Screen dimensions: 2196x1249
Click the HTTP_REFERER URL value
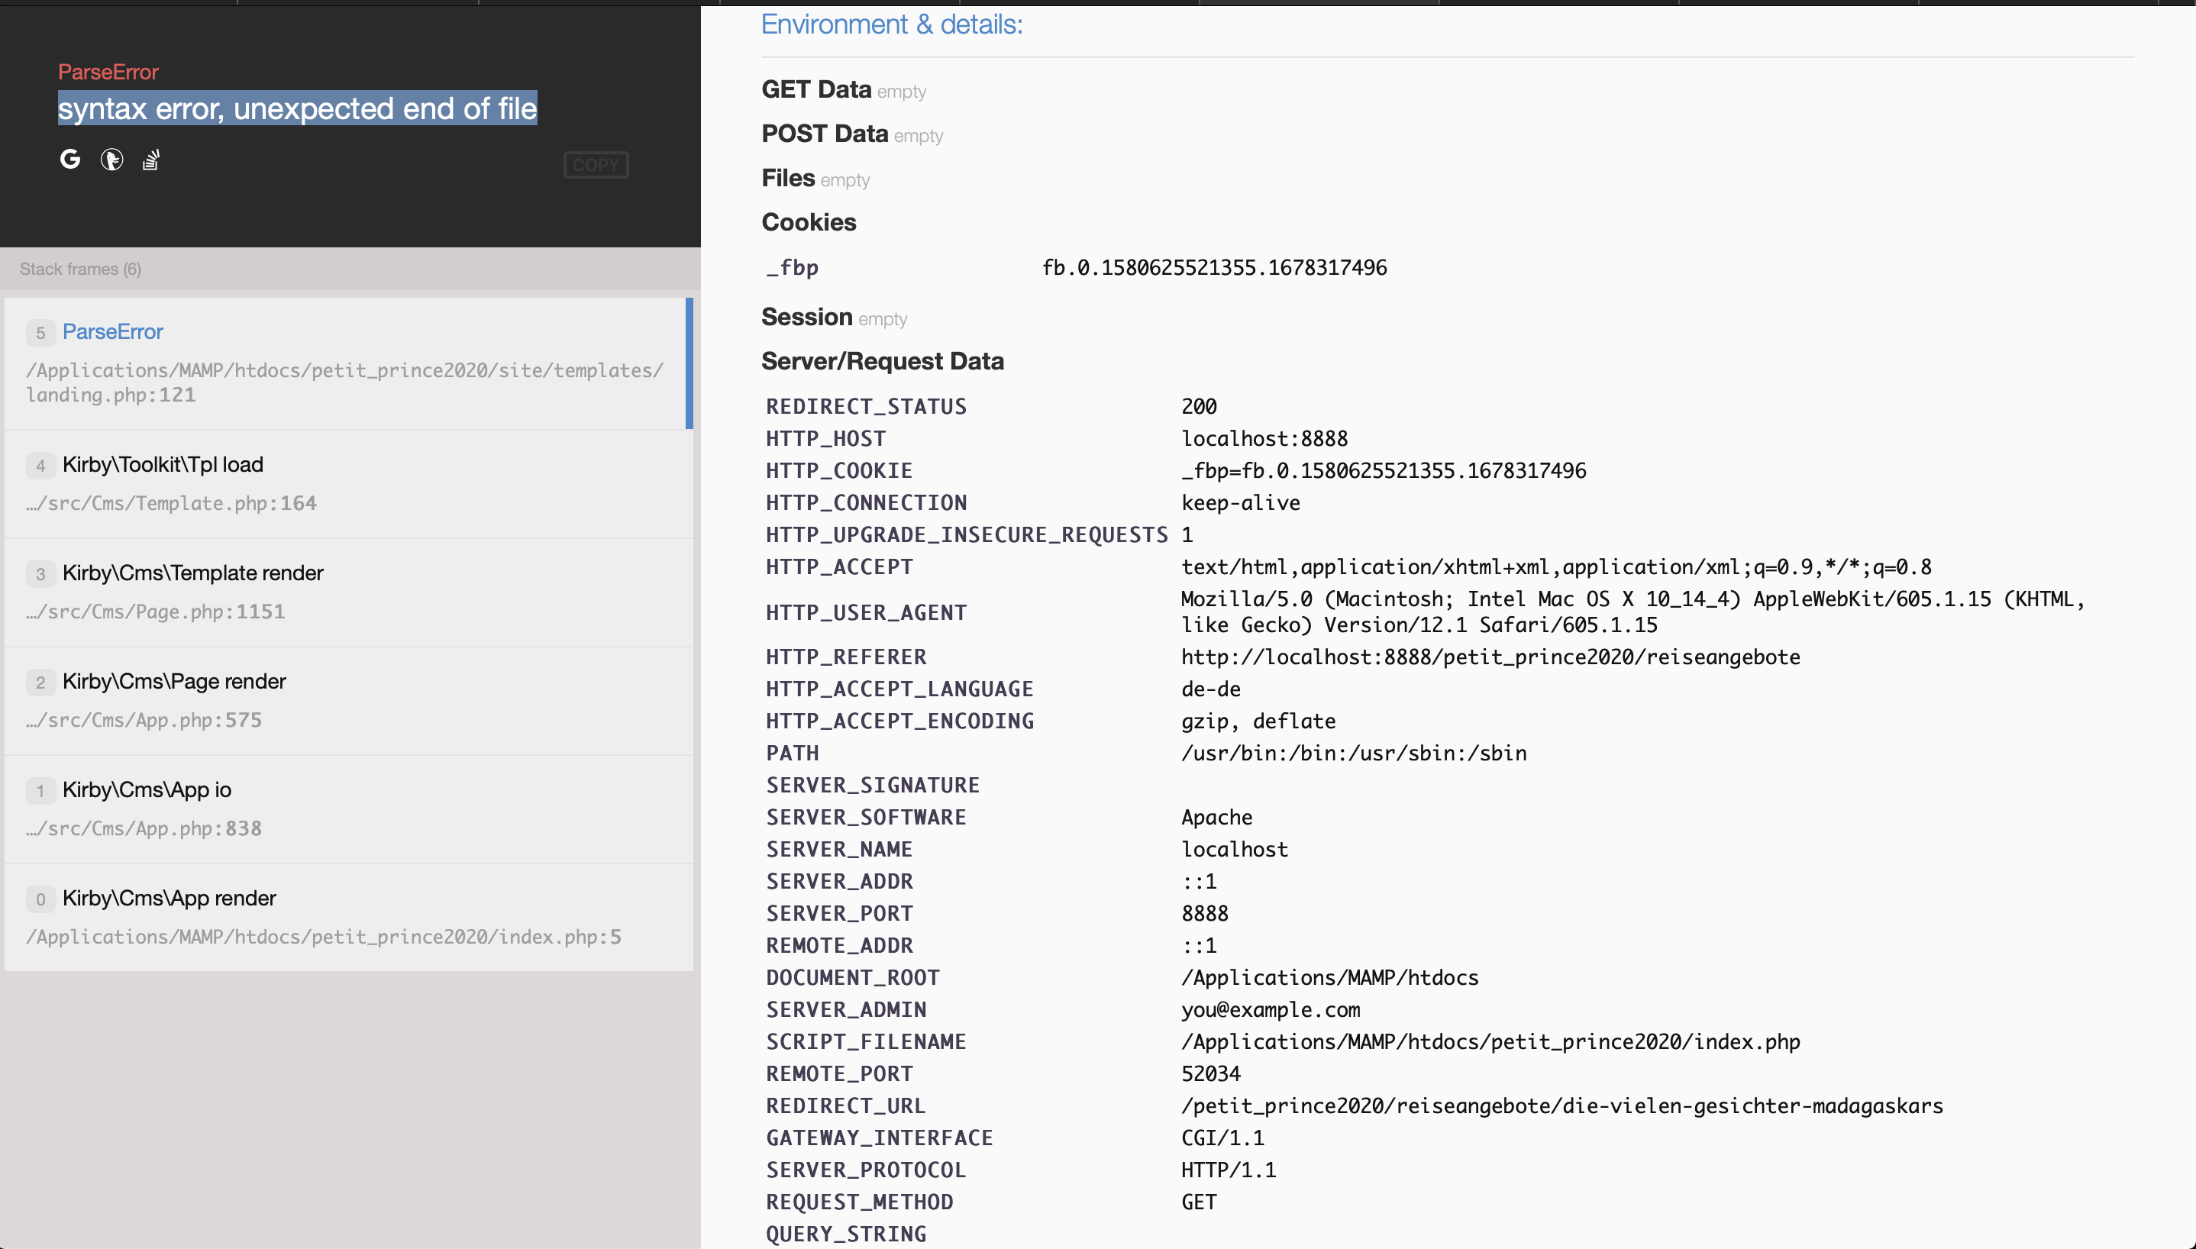pos(1490,657)
